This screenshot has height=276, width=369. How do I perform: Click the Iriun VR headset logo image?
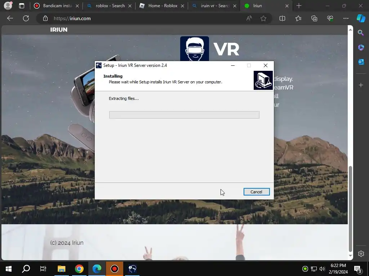[x=194, y=49]
